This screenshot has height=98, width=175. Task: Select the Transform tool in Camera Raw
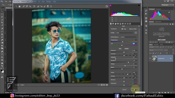34,7
